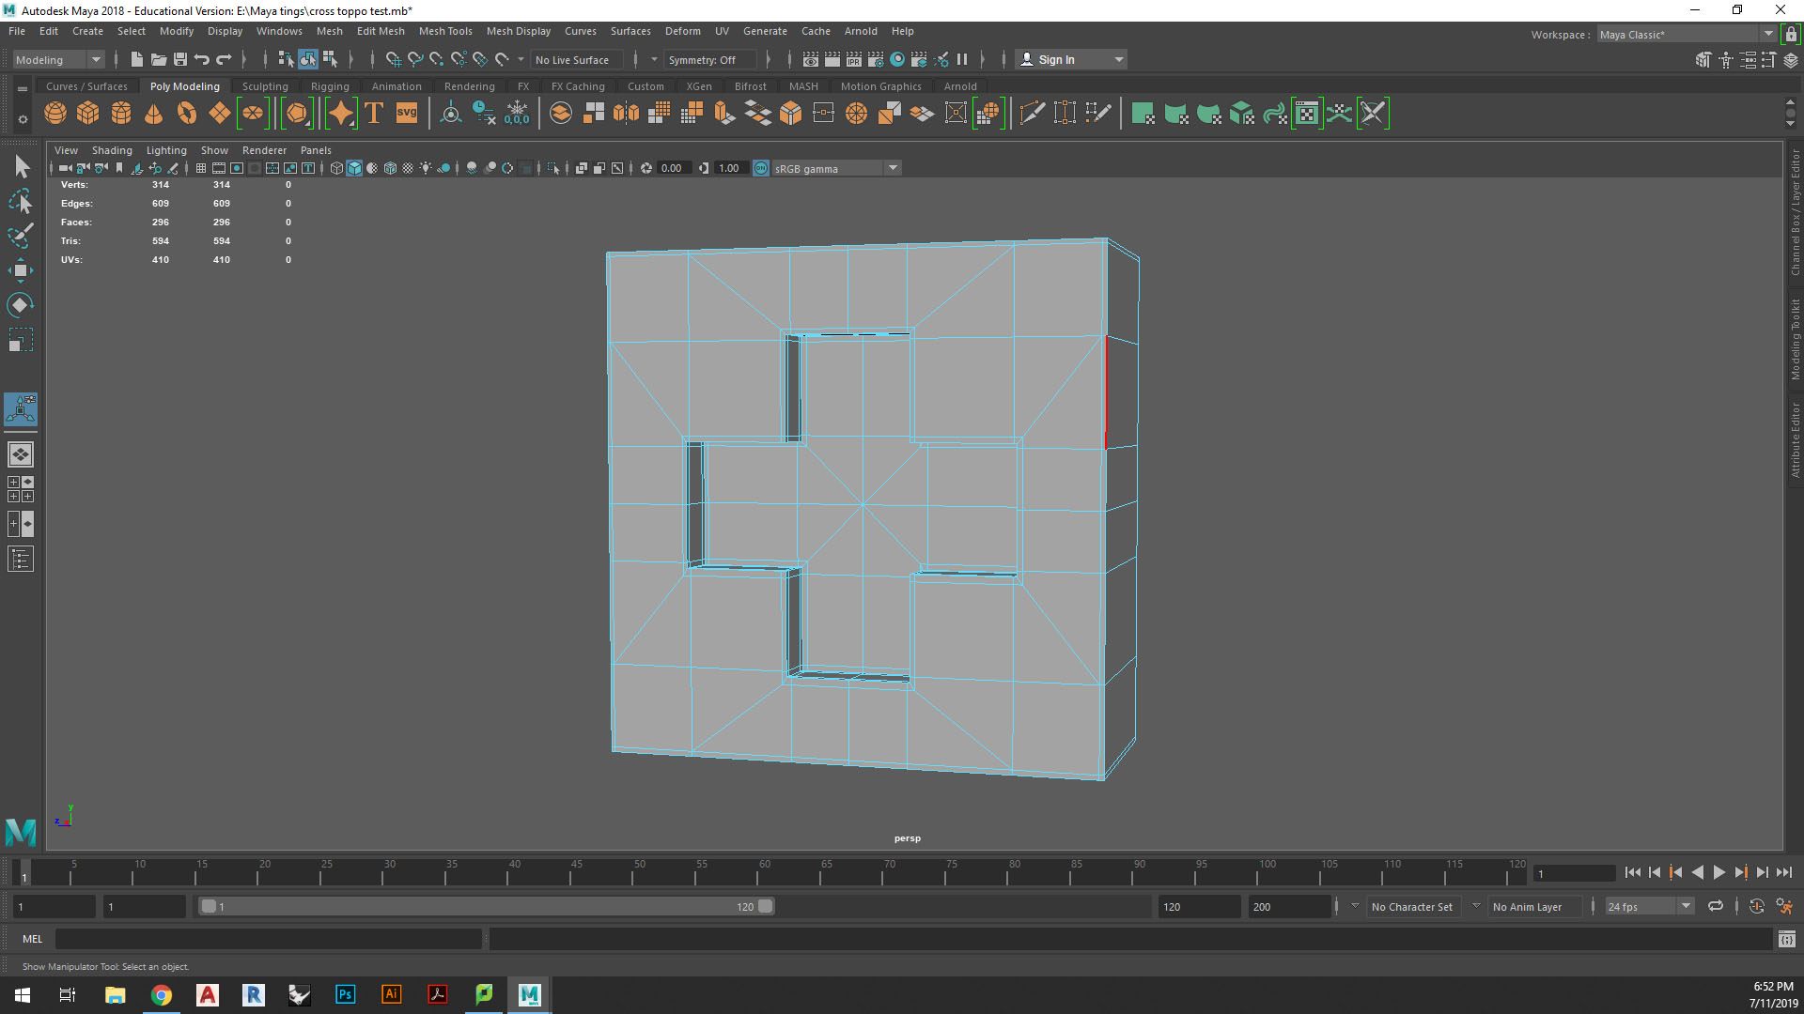Viewport: 1804px width, 1014px height.
Task: Create a polygon torus from the shelf
Action: coord(187,114)
